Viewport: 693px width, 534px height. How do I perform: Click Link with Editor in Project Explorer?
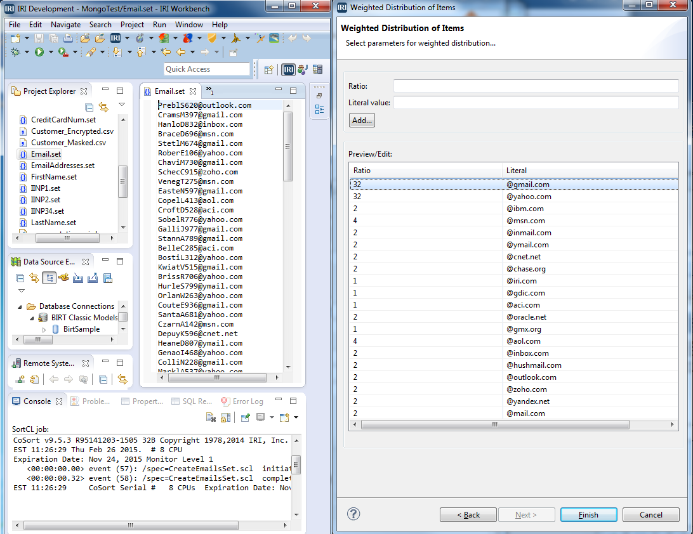click(103, 107)
